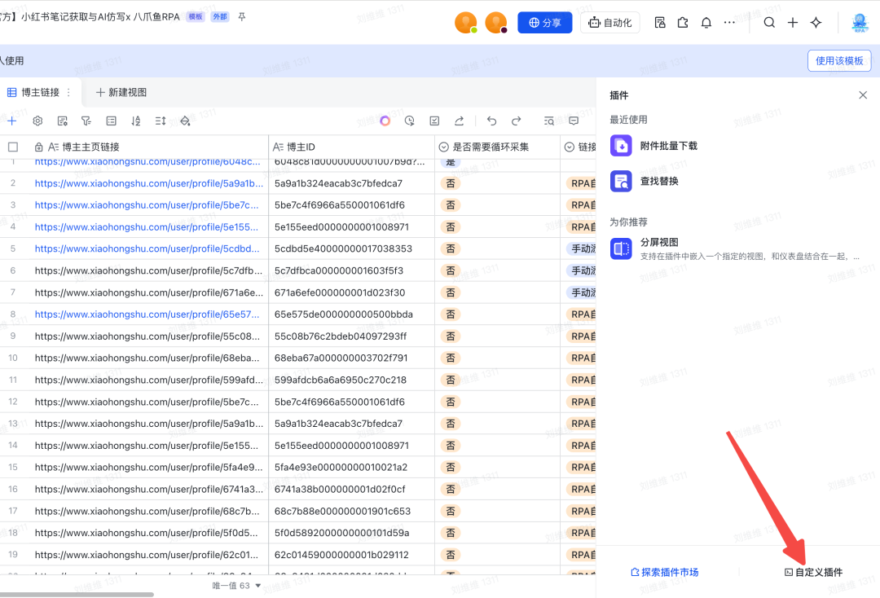The width and height of the screenshot is (880, 598).
Task: Switch to the 博主链接 view tab
Action: (40, 92)
